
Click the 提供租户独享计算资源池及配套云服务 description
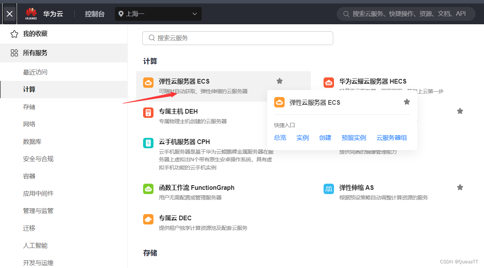pos(203,228)
